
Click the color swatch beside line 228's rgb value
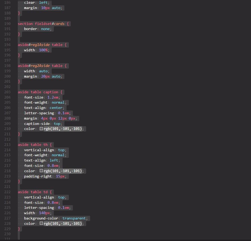(x=41, y=223)
